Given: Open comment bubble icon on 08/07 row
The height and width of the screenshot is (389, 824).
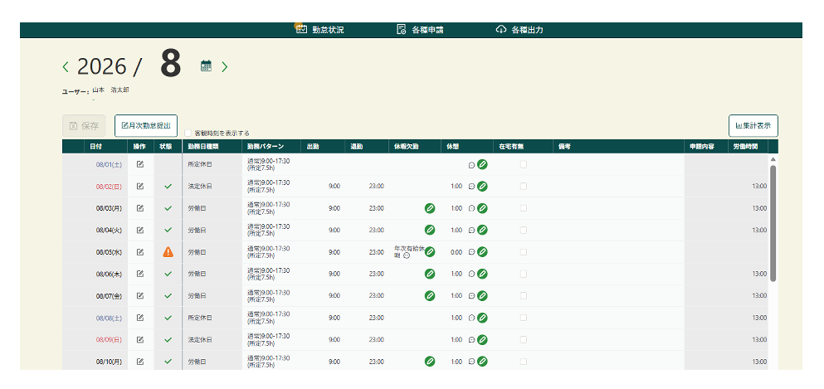Looking at the screenshot, I should 471,295.
